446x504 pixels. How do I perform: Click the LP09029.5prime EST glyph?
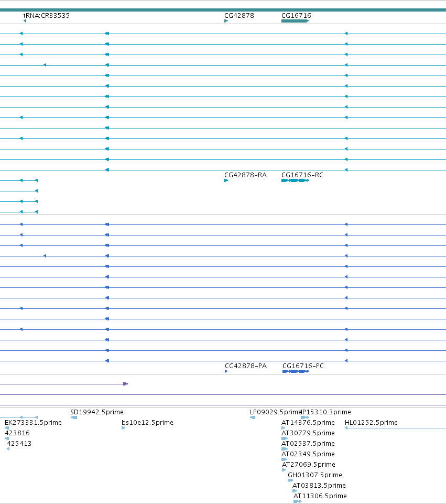[253, 417]
